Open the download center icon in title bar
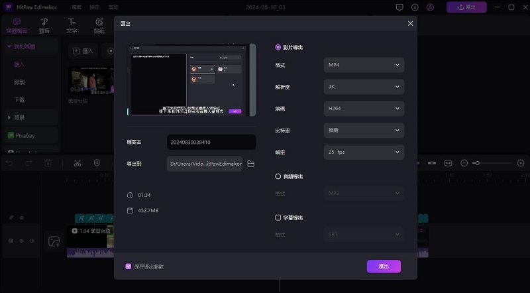 415,7
